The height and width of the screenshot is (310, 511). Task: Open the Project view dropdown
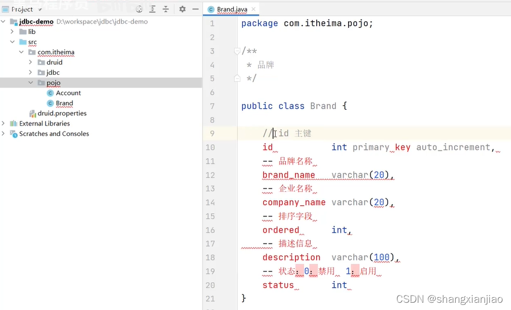[x=40, y=9]
